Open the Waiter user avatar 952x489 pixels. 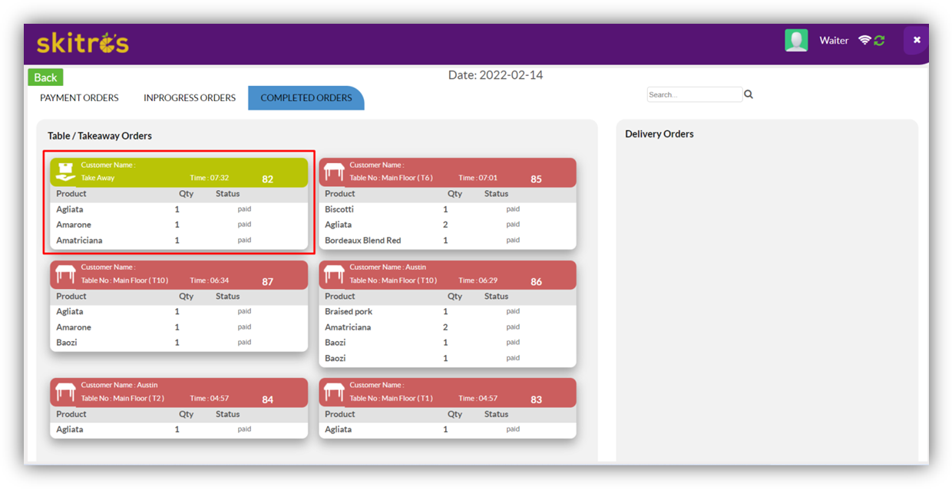click(x=796, y=41)
